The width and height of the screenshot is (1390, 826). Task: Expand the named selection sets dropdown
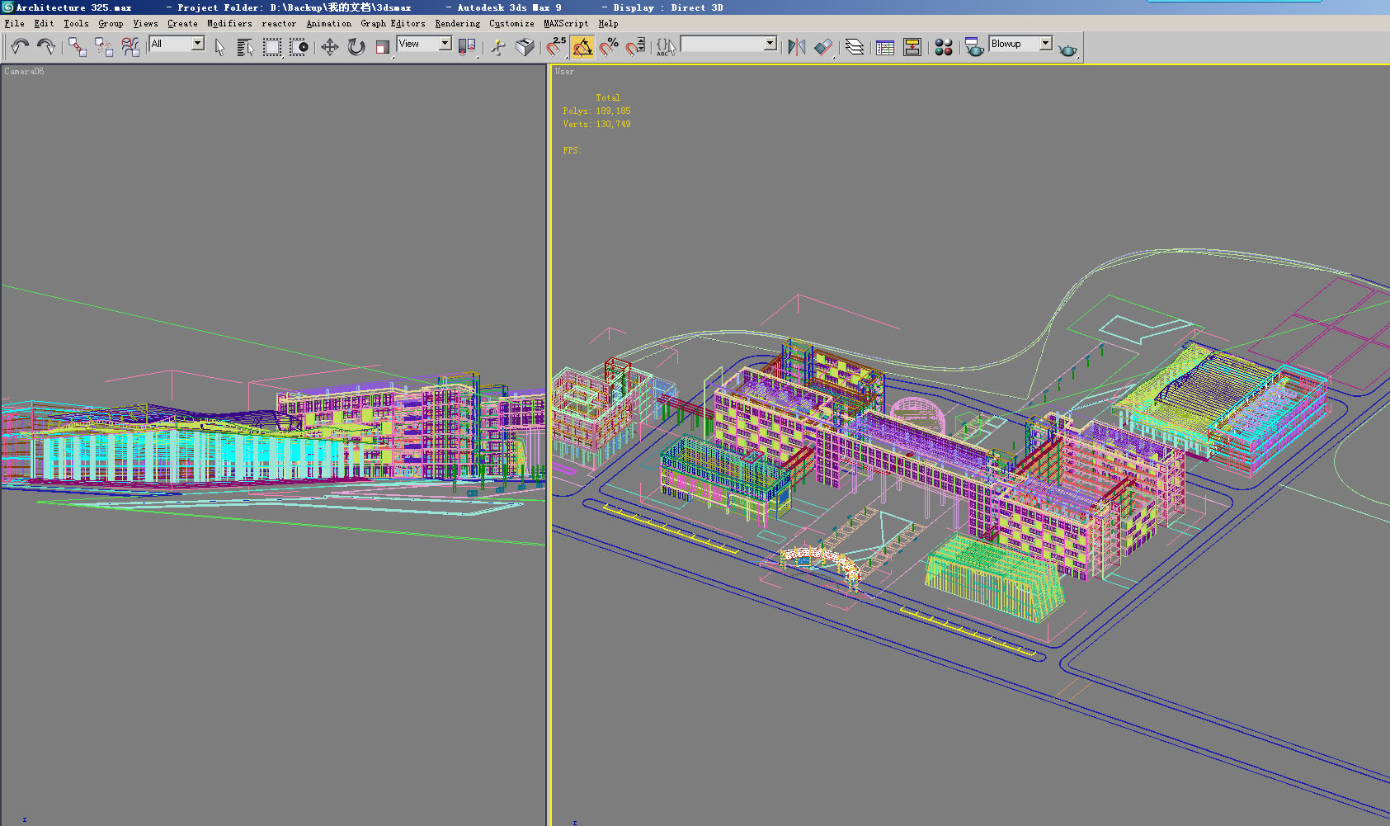tap(770, 44)
